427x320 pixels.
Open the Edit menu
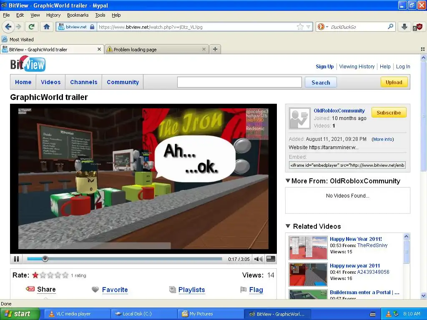(x=20, y=15)
